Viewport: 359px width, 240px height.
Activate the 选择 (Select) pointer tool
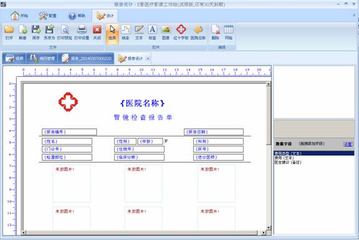(x=112, y=34)
